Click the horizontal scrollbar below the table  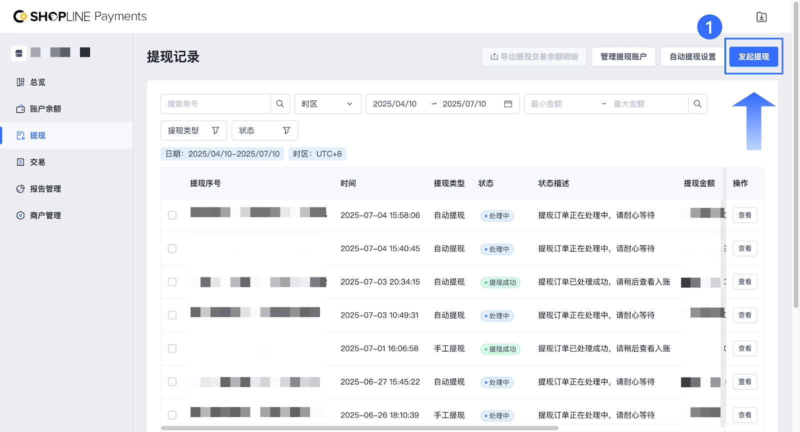pos(359,428)
